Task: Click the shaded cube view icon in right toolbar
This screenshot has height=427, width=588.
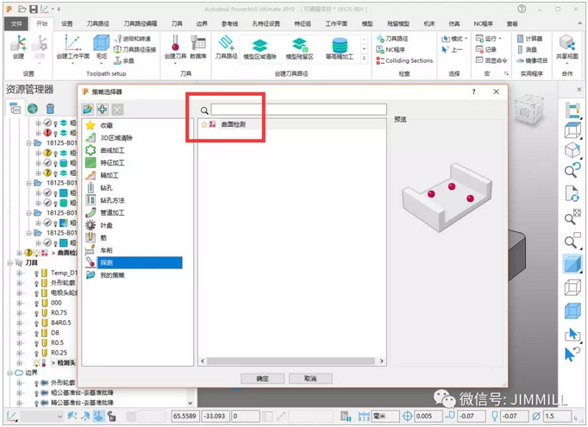Action: click(x=572, y=264)
